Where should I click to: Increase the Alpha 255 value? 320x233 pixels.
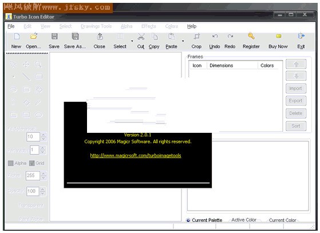(x=44, y=173)
